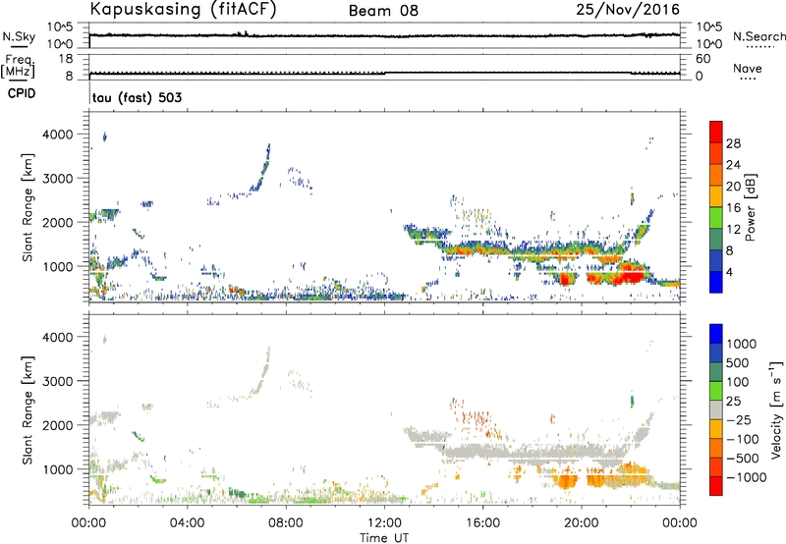The height and width of the screenshot is (544, 786).
Task: Click the 'Beam 08' label
Action: [x=383, y=11]
